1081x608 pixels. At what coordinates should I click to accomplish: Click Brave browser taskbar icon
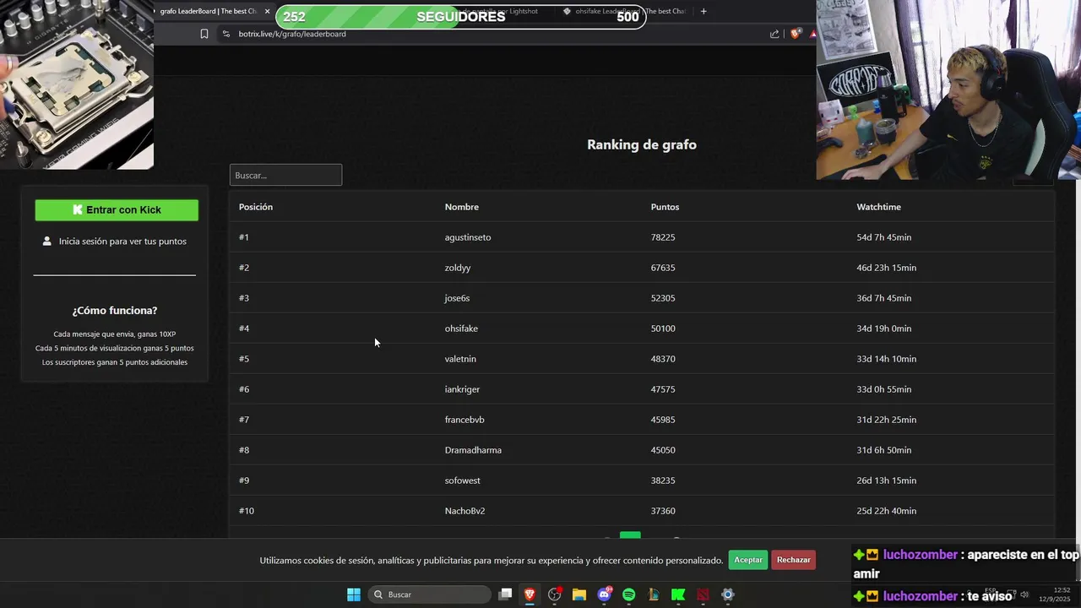pyautogui.click(x=530, y=594)
